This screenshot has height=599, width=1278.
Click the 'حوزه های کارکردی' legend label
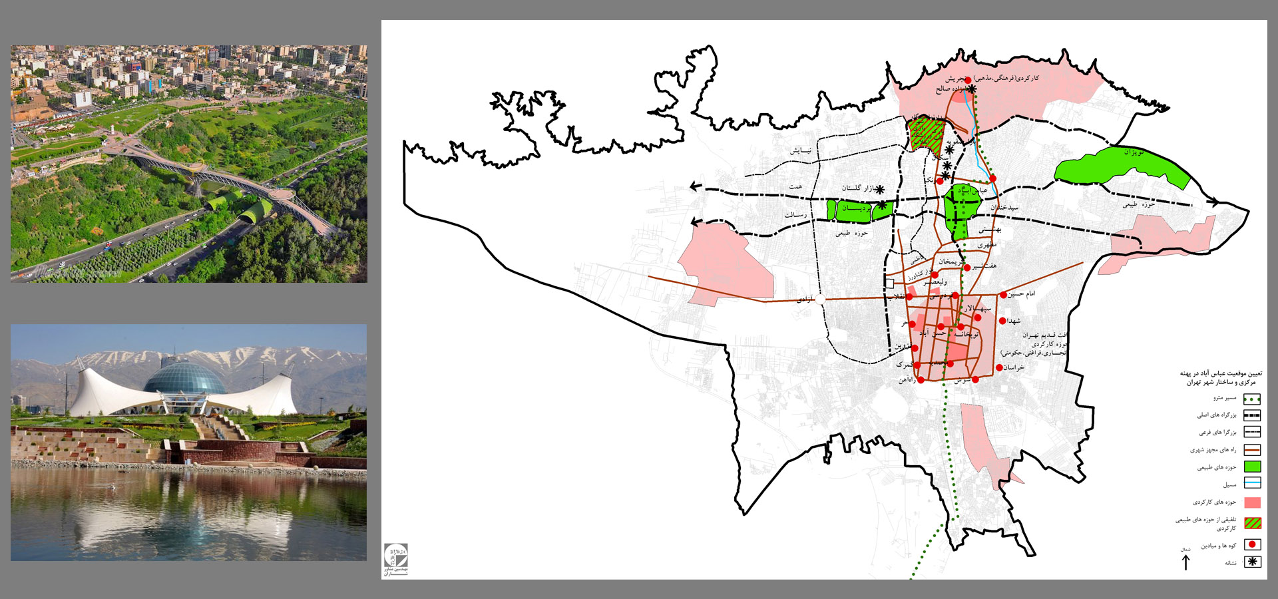(x=1215, y=502)
